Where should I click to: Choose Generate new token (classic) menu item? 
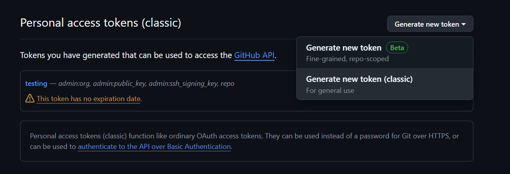point(359,79)
